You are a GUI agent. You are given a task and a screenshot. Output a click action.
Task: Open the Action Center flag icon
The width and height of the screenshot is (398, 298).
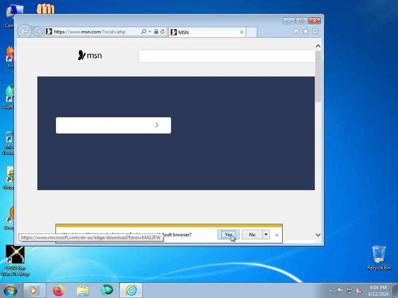coord(340,290)
